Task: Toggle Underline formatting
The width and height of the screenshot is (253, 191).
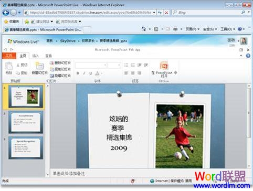Action: (90, 73)
